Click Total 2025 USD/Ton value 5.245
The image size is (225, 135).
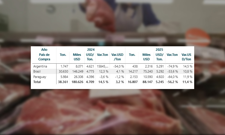[x=160, y=82]
